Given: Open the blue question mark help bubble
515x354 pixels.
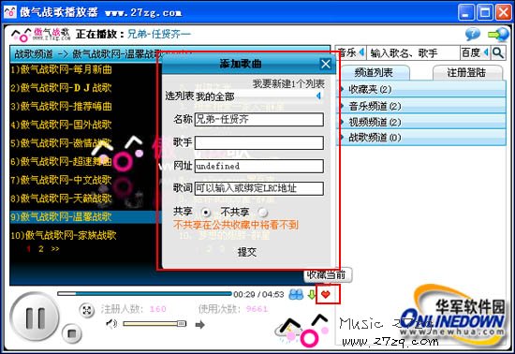Looking at the screenshot, I should pos(473,34).
